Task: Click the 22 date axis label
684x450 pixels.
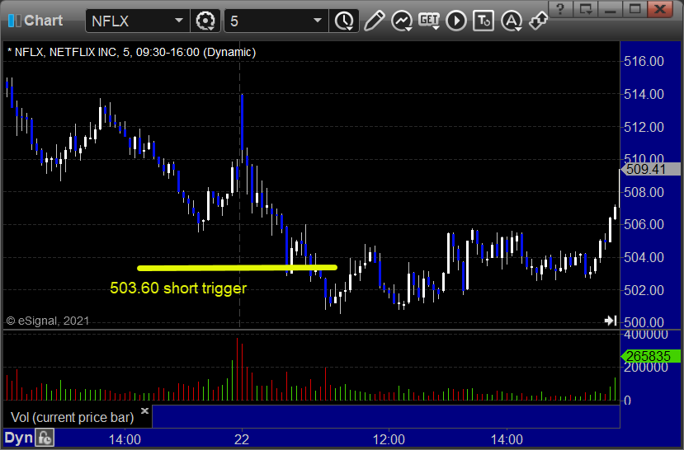Action: point(242,439)
